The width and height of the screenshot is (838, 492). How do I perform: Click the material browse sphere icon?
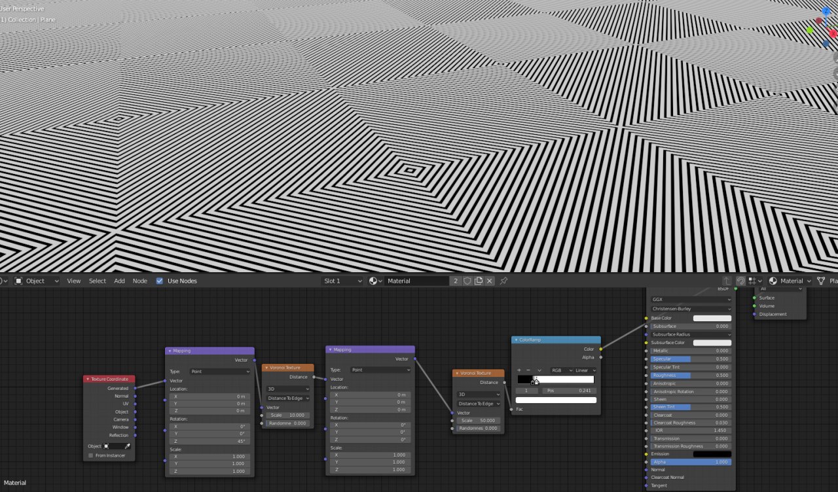[x=375, y=281]
